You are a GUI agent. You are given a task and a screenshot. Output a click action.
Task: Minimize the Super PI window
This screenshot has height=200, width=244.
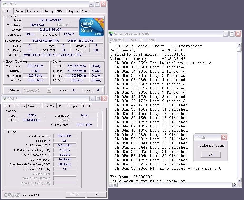[x=226, y=34]
